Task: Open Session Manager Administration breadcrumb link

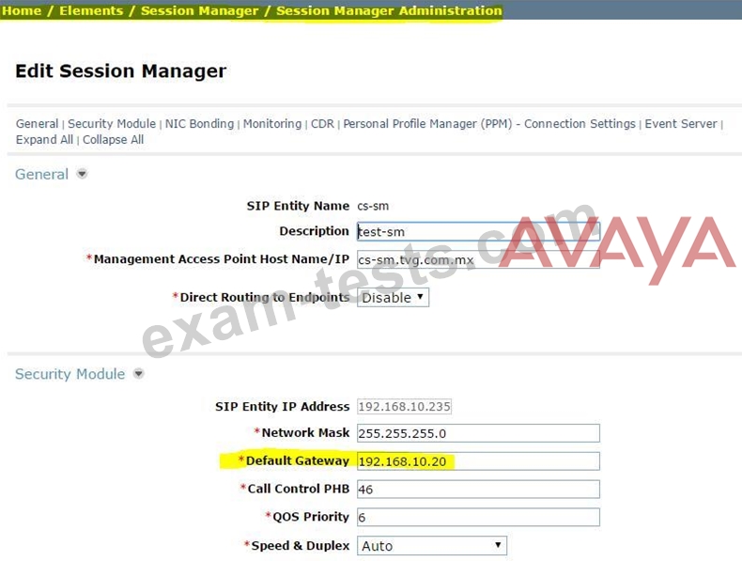Action: tap(389, 10)
